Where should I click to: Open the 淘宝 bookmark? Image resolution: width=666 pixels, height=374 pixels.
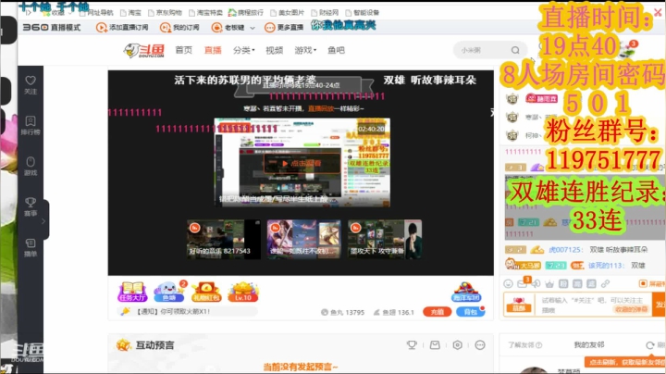pos(130,13)
